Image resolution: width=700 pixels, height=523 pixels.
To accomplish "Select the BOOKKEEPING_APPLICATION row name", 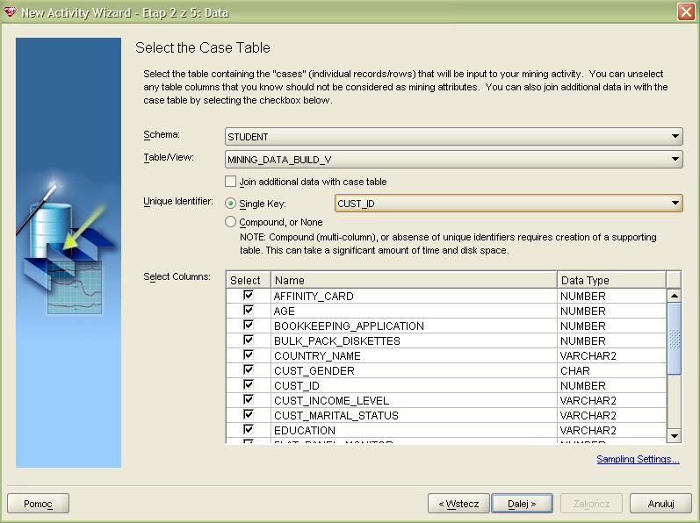I will point(414,326).
